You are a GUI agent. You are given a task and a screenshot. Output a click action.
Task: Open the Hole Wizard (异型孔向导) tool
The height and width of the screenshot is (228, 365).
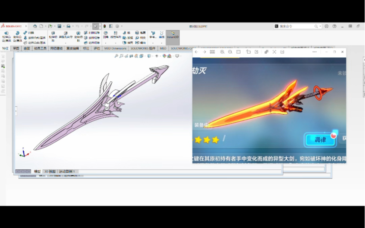66,35
